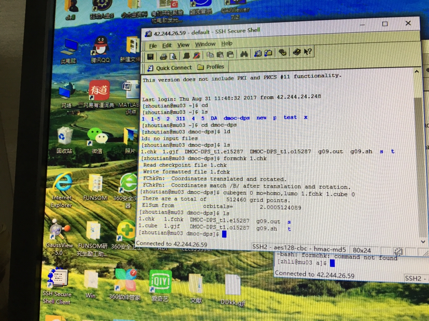Click the Print toolbar icon
This screenshot has width=429, height=321.
click(163, 56)
